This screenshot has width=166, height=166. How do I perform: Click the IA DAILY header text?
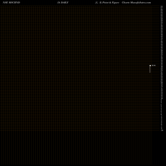tap(63, 3)
